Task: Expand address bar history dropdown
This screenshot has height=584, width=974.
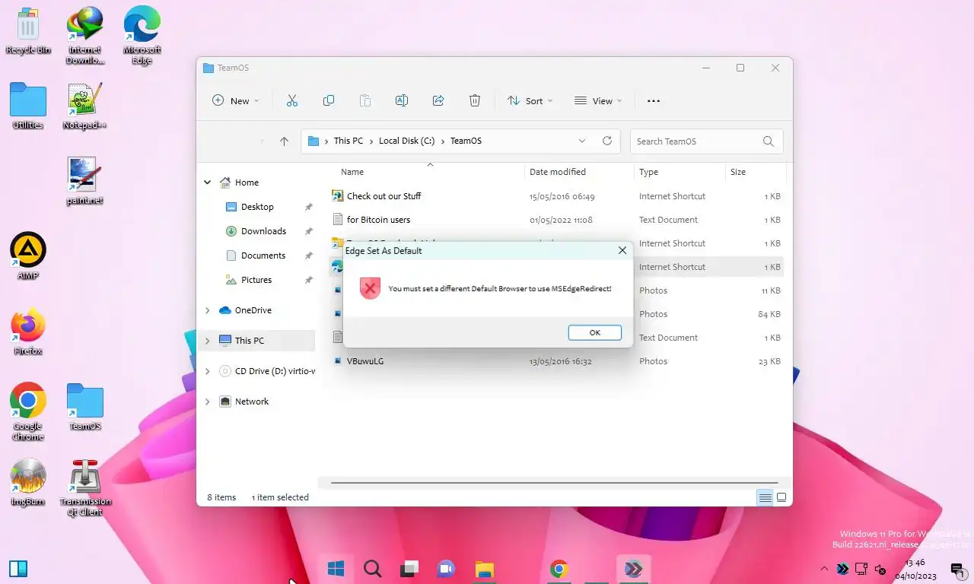Action: click(x=582, y=141)
